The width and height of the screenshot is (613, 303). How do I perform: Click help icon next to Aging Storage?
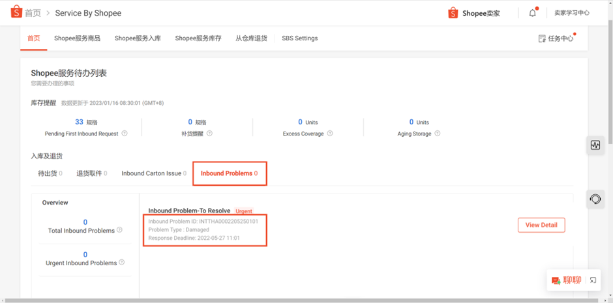click(x=438, y=133)
